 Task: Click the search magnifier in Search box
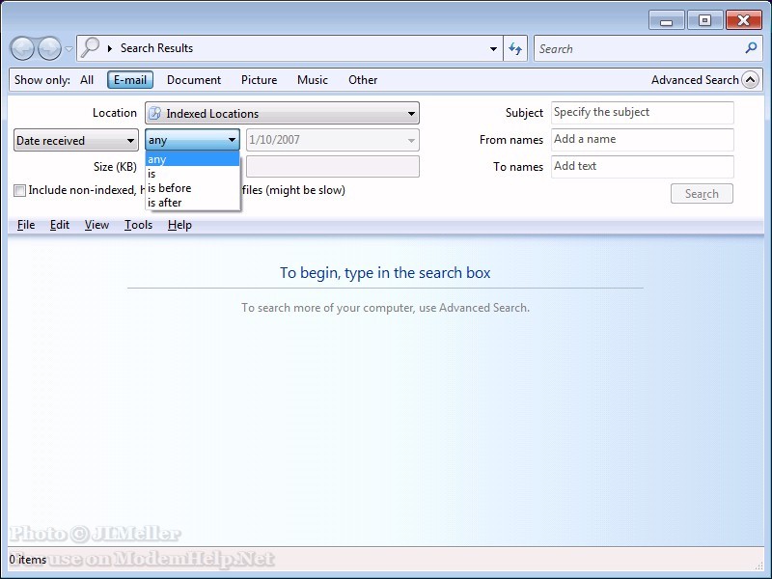(751, 48)
